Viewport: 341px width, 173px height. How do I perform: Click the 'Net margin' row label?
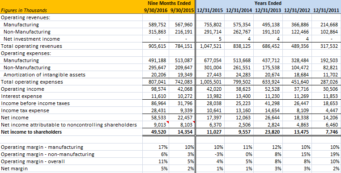14,169
